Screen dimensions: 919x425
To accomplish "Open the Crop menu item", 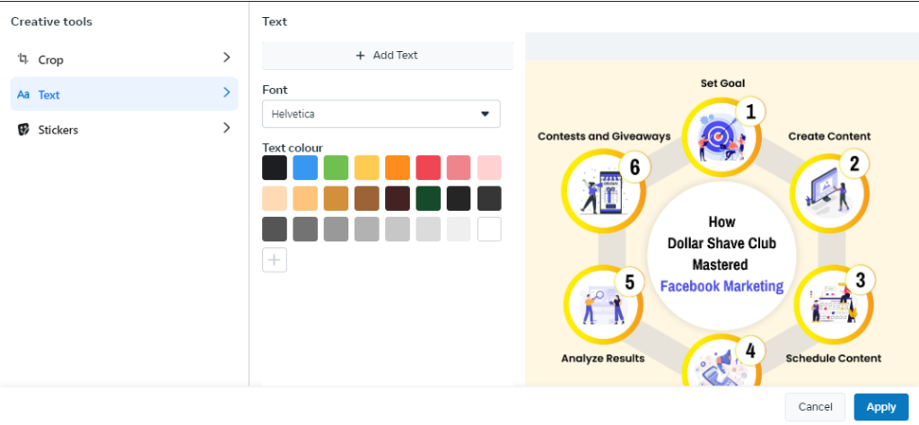I will coord(124,59).
